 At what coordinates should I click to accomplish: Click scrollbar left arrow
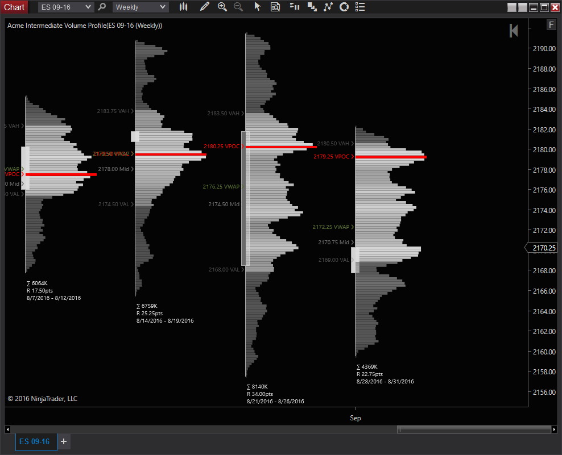coord(7,429)
